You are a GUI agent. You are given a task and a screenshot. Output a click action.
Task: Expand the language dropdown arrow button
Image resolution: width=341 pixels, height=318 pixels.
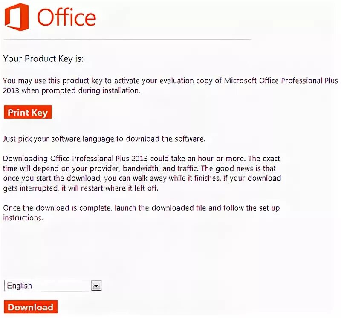coord(97,286)
